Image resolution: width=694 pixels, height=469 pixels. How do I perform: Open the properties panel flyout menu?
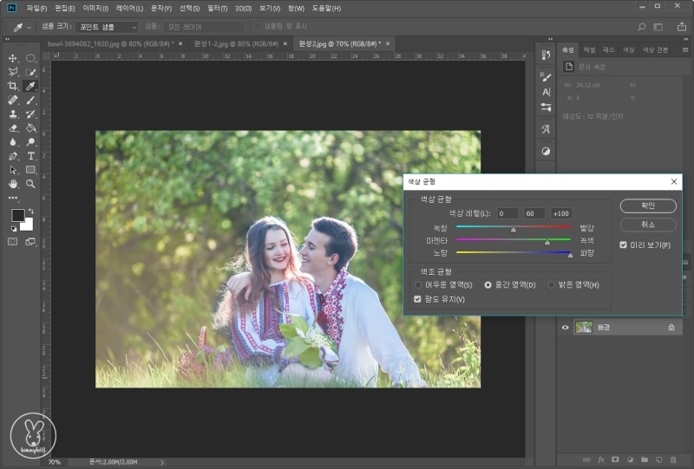[x=685, y=50]
